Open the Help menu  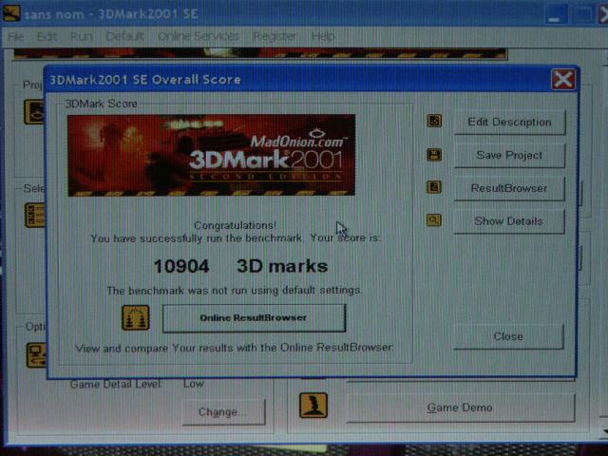pyautogui.click(x=323, y=36)
